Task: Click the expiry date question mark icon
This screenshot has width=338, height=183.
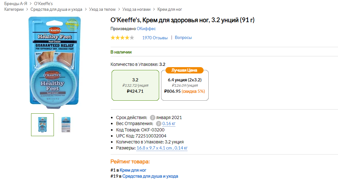Action: (x=153, y=117)
